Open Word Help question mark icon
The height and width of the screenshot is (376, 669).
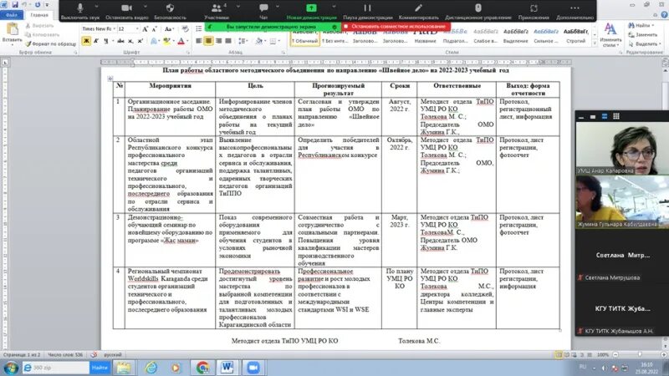pyautogui.click(x=664, y=14)
